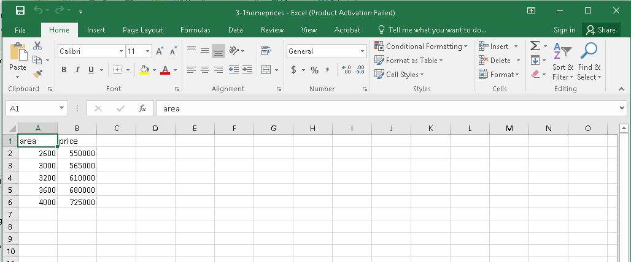Screen dimensions: 631x262
Task: Open Format as Table menu
Action: [408, 60]
